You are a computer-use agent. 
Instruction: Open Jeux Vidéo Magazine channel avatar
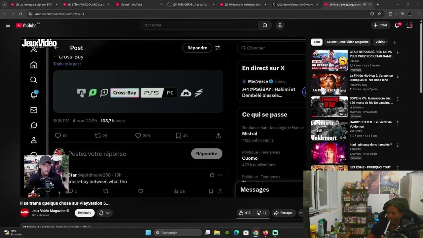tap(25, 213)
